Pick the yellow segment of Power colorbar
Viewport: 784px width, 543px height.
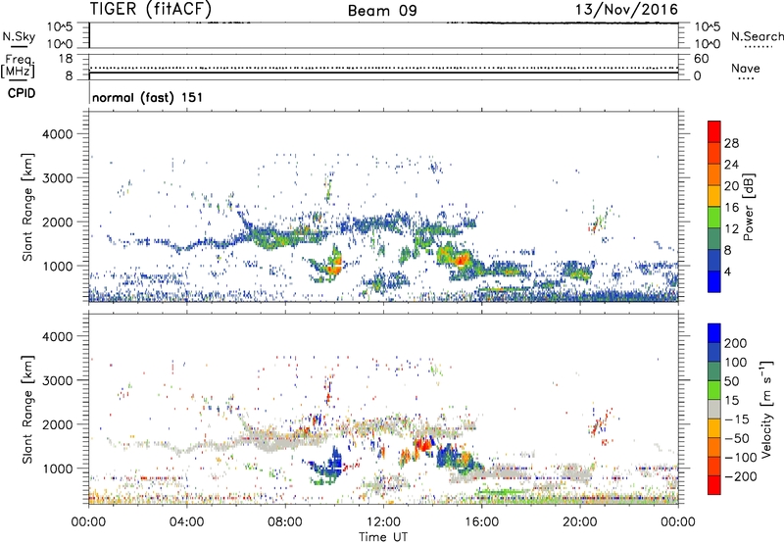(714, 196)
